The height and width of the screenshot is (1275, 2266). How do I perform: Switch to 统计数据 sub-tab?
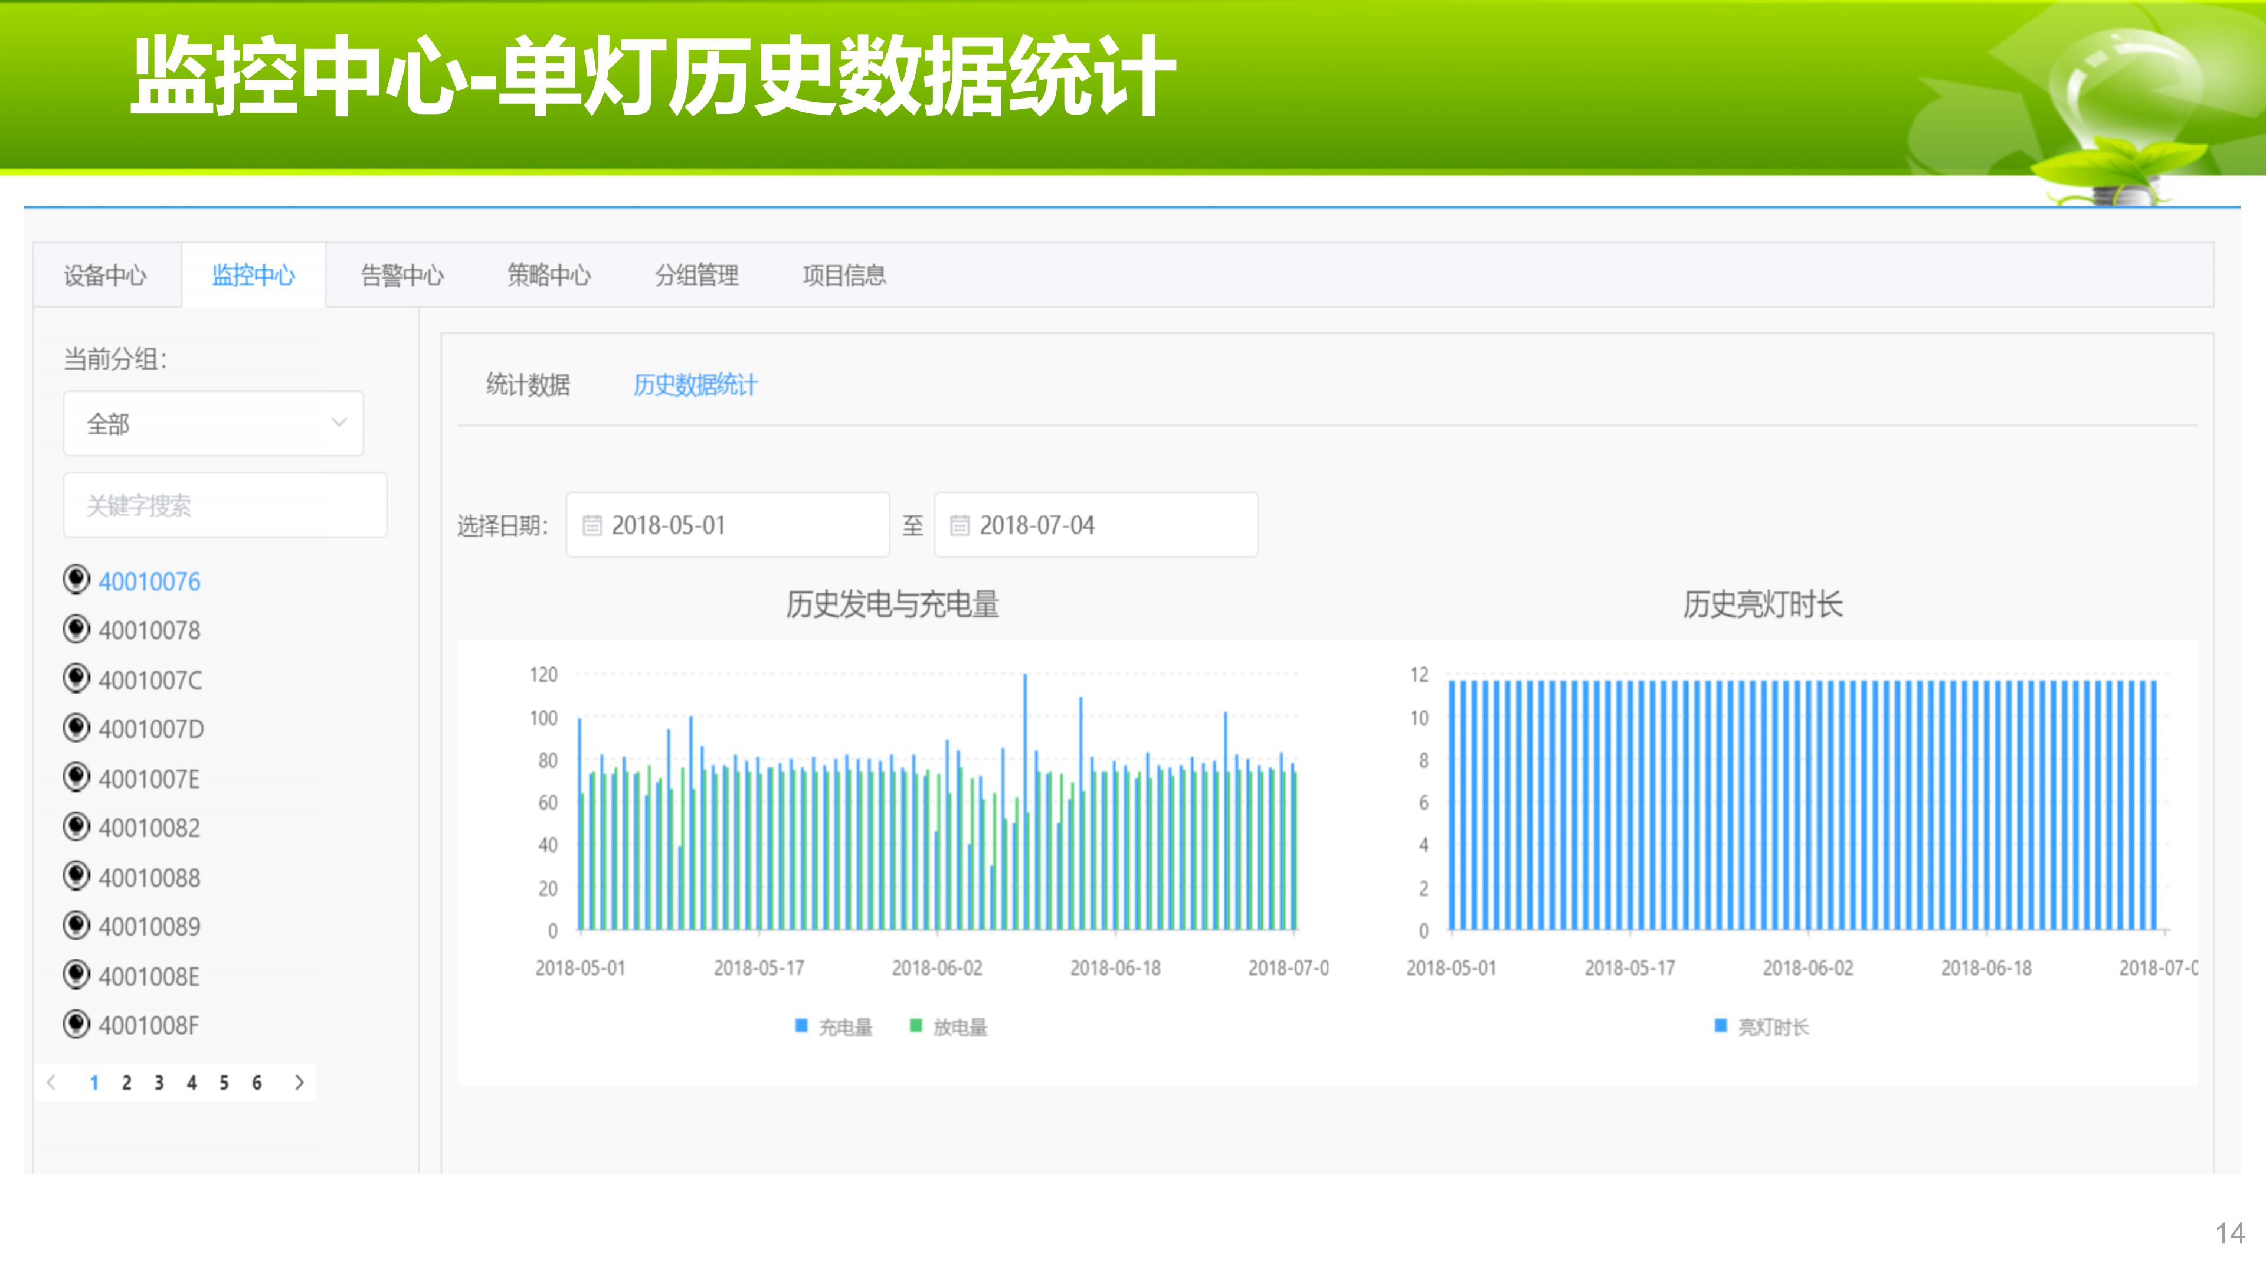point(528,384)
